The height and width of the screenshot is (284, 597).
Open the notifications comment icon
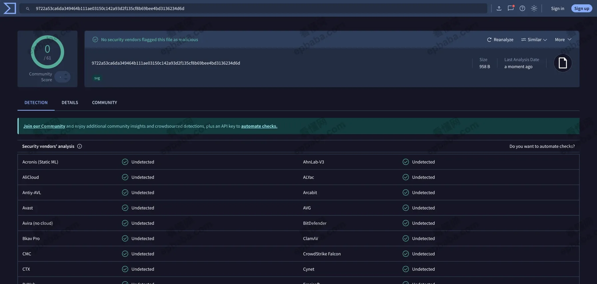click(511, 8)
